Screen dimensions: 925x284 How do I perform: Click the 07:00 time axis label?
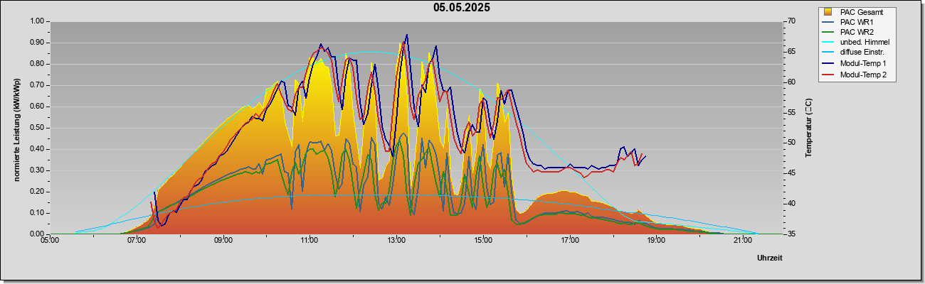pyautogui.click(x=137, y=241)
